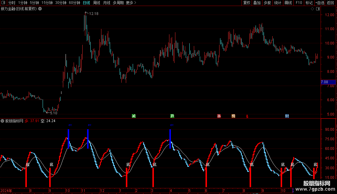Viewport: 337px width, 194px height.
Task: Toggle the side panel icon near price axis
Action: point(318,9)
